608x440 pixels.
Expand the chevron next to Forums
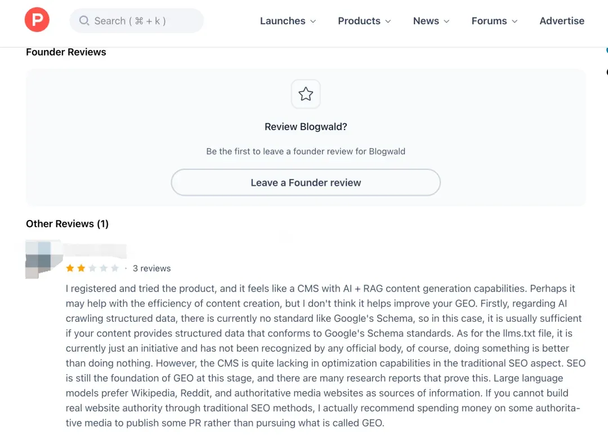pos(515,21)
